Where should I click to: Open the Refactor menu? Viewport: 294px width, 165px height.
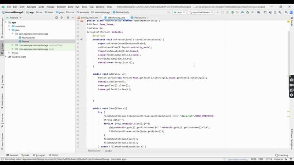tap(61, 7)
